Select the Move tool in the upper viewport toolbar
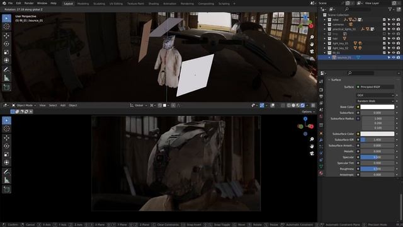The image size is (403, 227). pos(6,35)
